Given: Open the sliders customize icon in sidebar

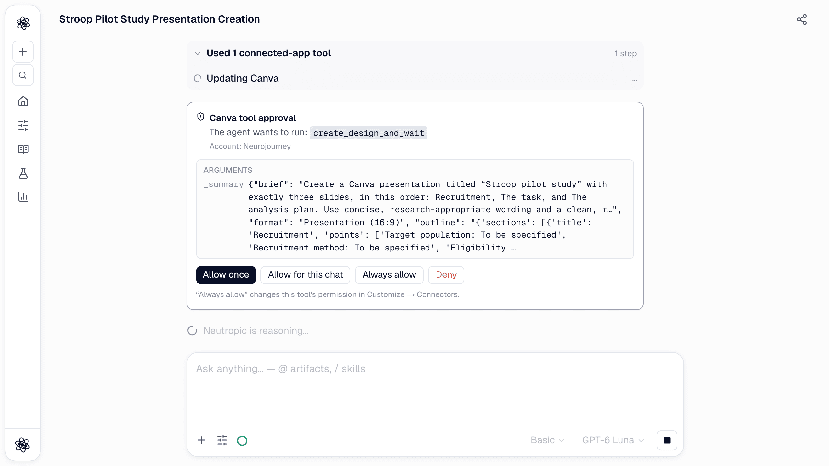Looking at the screenshot, I should pos(23,126).
